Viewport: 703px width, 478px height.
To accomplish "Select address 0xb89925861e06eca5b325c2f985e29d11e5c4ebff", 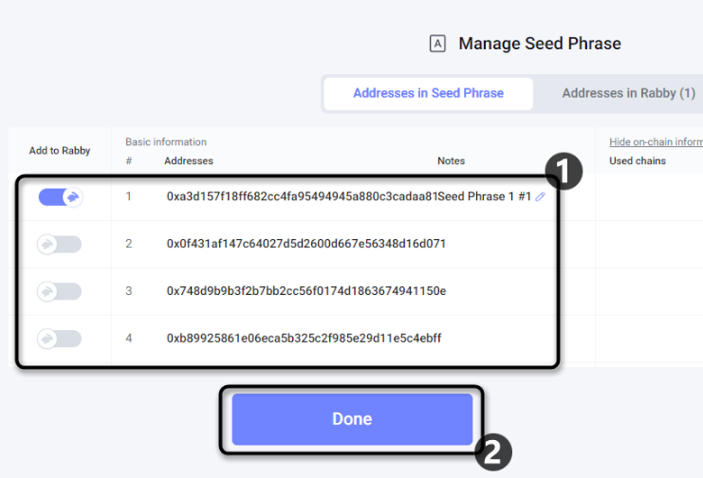I will point(304,338).
